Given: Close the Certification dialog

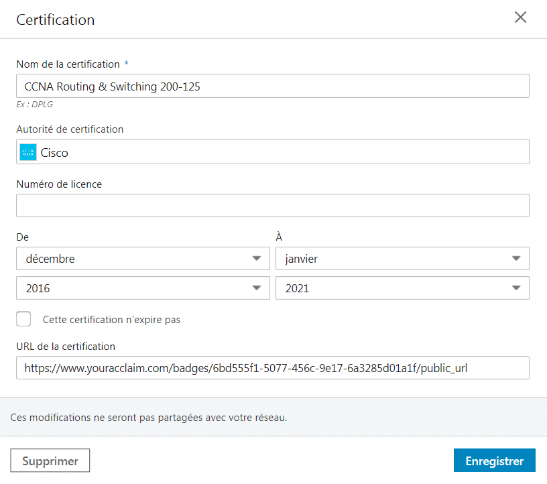Looking at the screenshot, I should click(520, 17).
